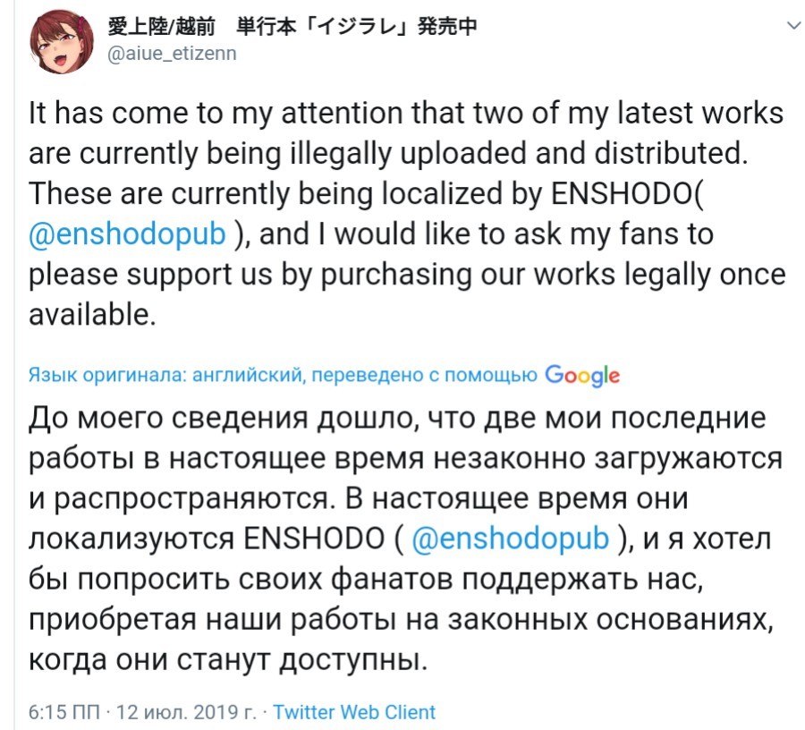The width and height of the screenshot is (805, 730).
Task: Open the tweet options chevron menu
Action: pyautogui.click(x=792, y=26)
